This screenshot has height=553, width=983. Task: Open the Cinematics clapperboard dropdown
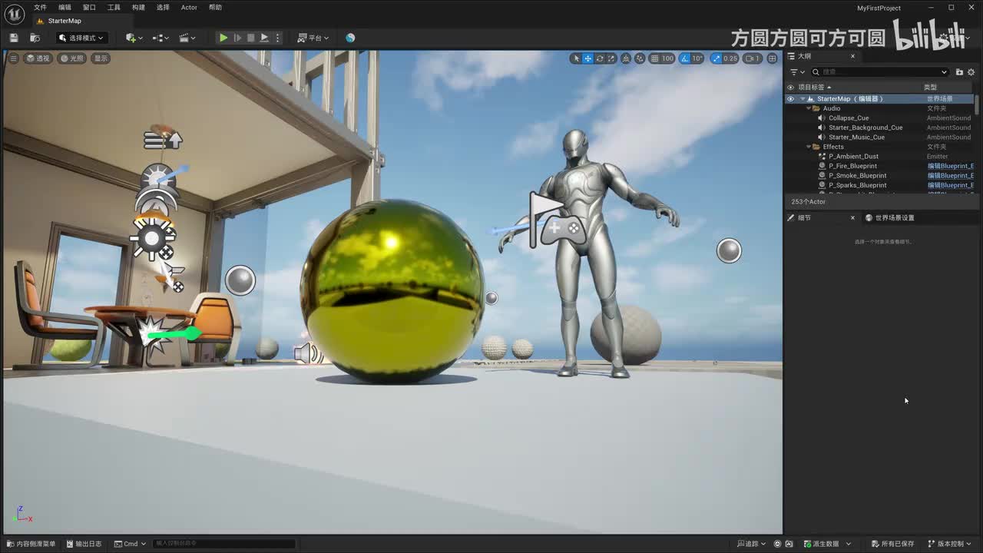click(187, 38)
